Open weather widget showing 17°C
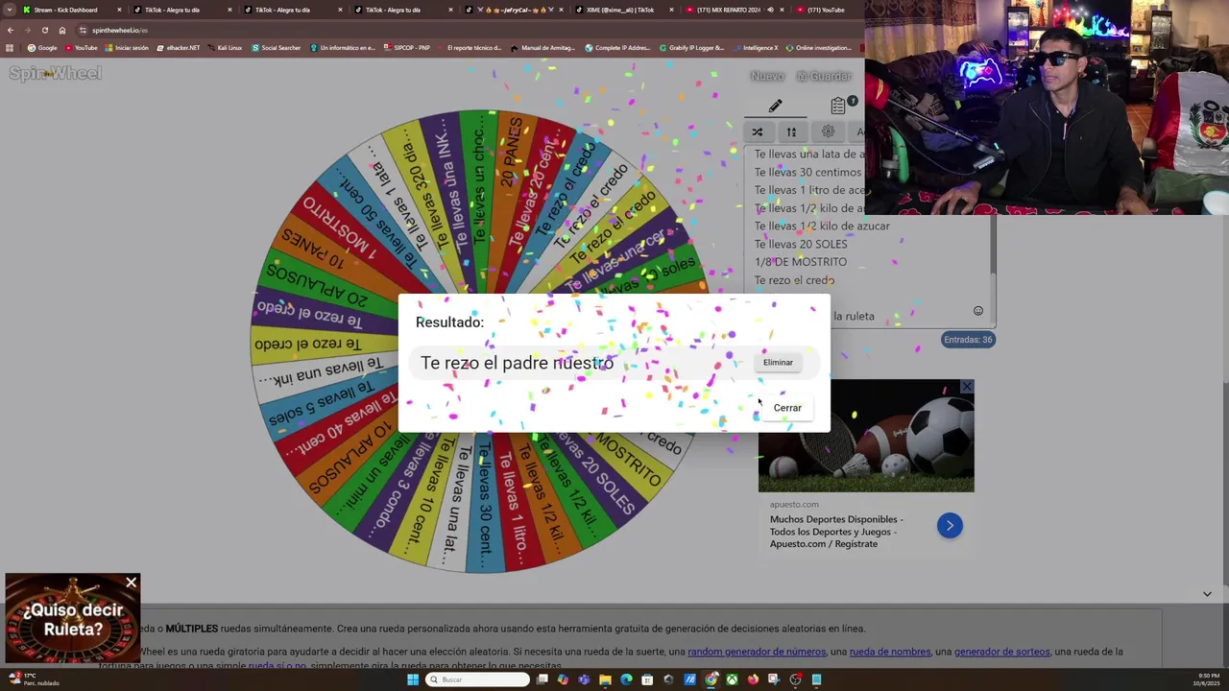Image resolution: width=1229 pixels, height=691 pixels. (33, 679)
